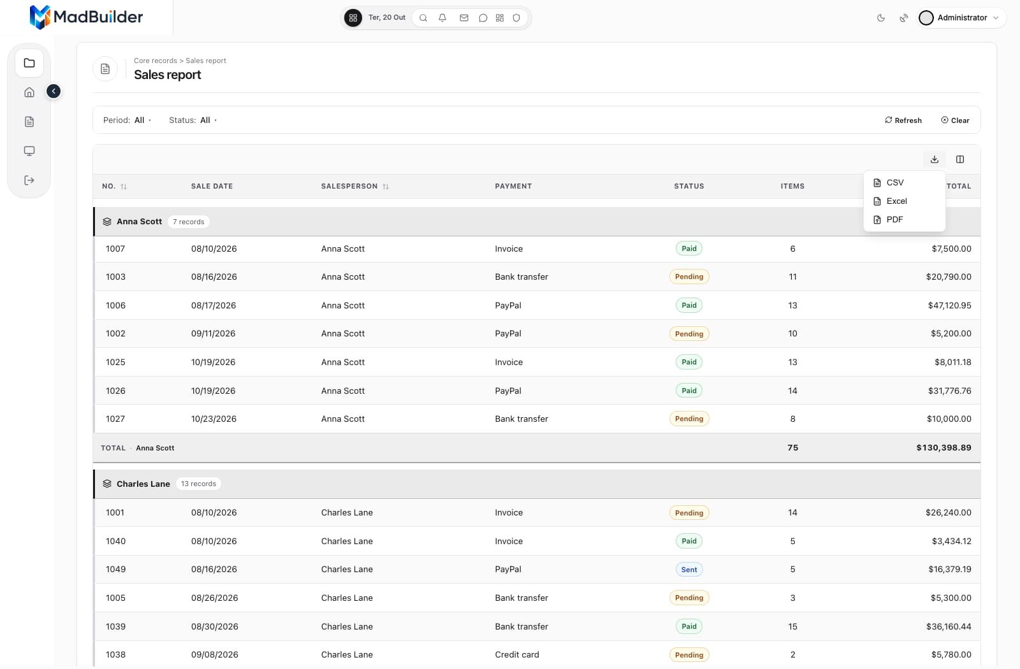Click the shield icon in top bar
The width and height of the screenshot is (1020, 669).
[x=516, y=18]
